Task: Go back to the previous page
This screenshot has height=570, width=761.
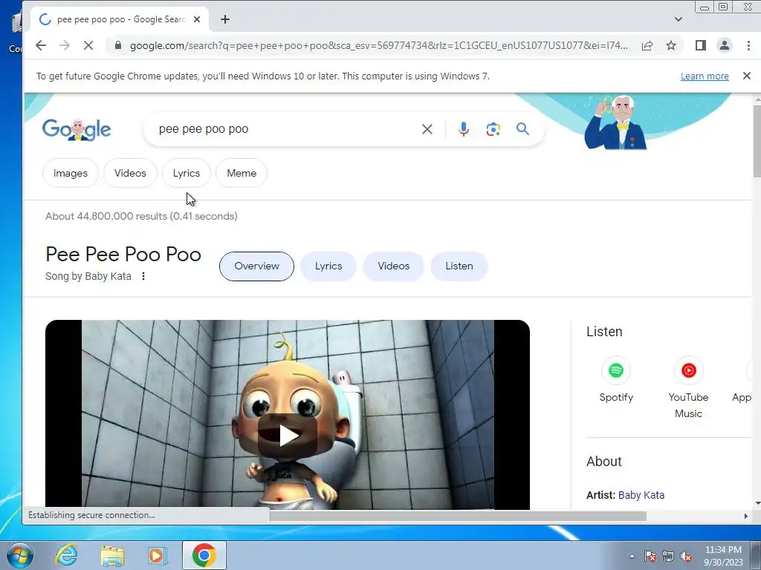Action: [41, 45]
